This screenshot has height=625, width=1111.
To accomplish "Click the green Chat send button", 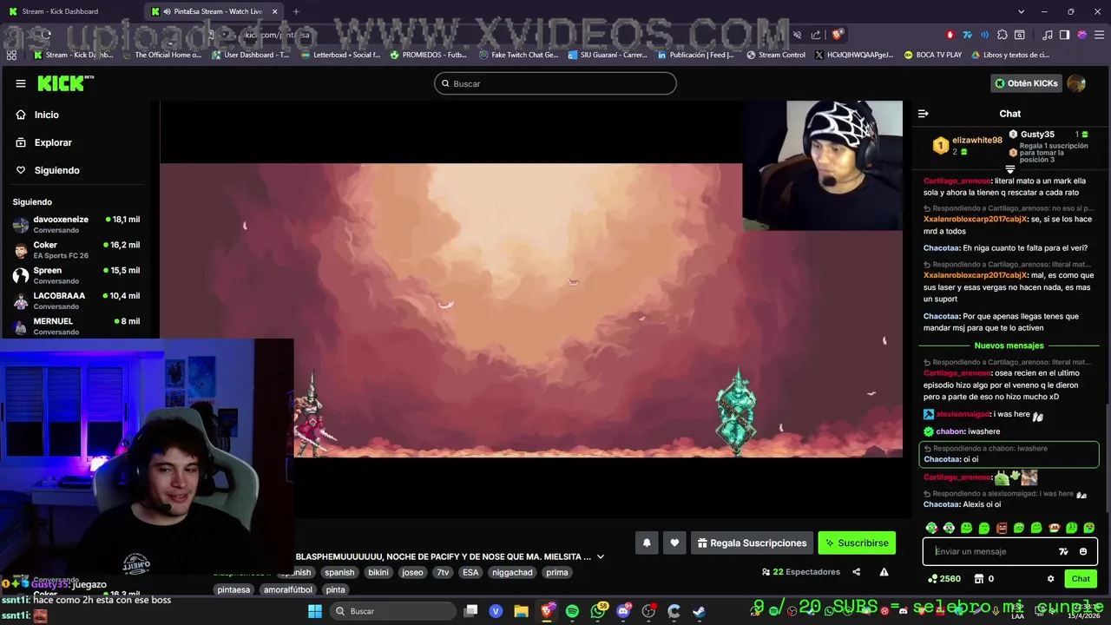I will 1081,579.
